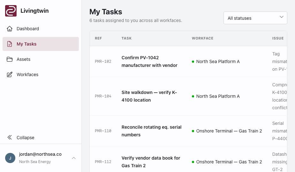Click the Task column header
The height and width of the screenshot is (172, 295).
126,38
